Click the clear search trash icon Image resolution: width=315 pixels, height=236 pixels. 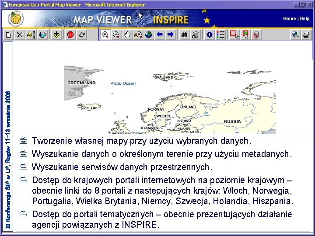(195, 35)
